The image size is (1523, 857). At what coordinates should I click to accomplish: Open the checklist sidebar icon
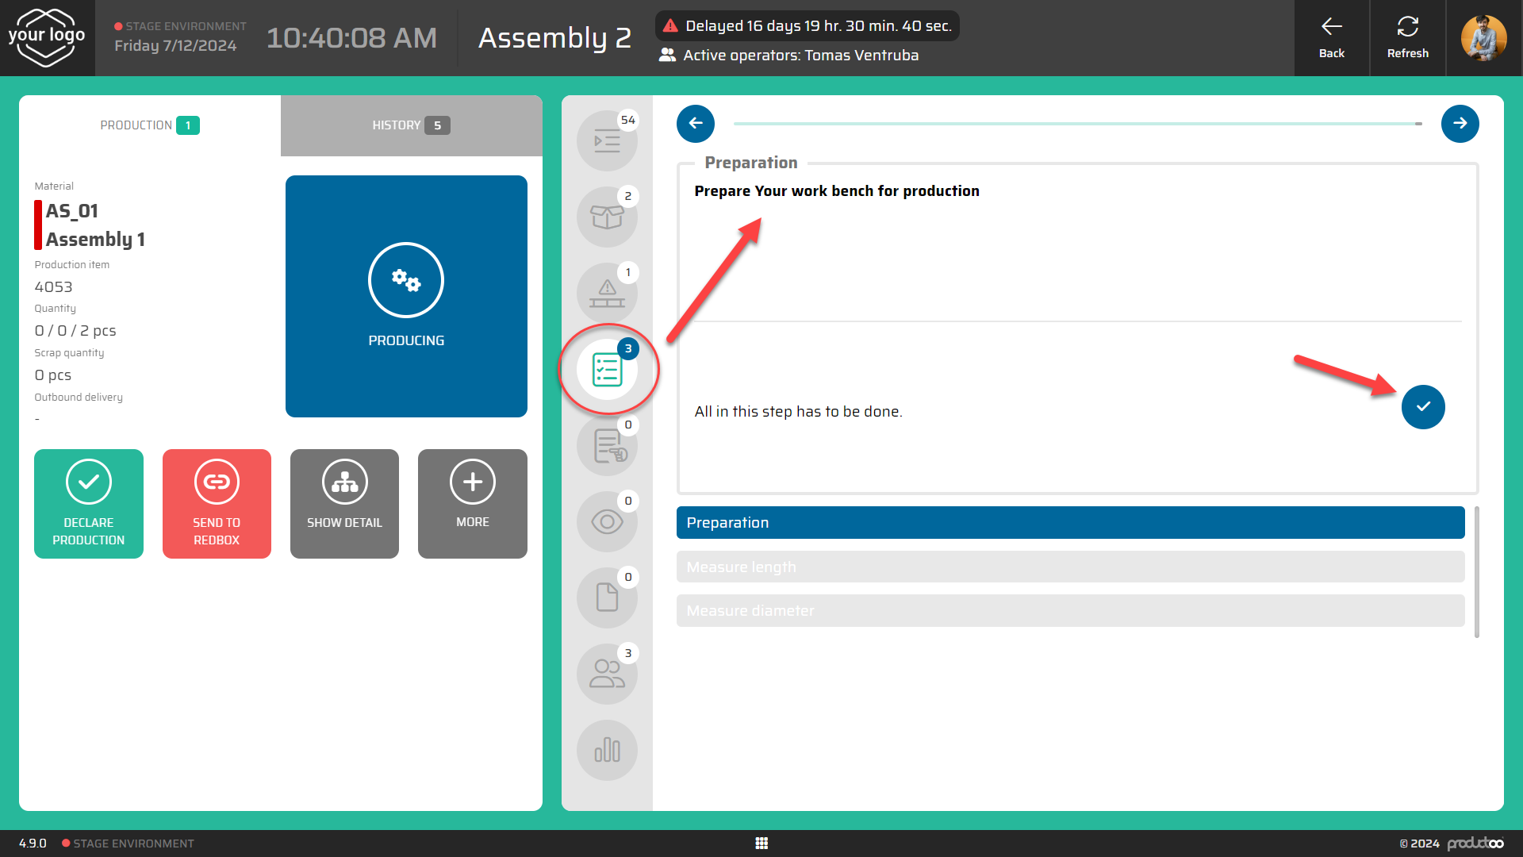point(607,370)
